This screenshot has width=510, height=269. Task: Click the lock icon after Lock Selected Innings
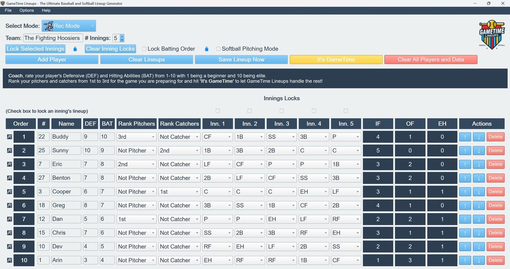(75, 49)
